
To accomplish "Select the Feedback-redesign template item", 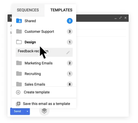I will click(x=44, y=52).
